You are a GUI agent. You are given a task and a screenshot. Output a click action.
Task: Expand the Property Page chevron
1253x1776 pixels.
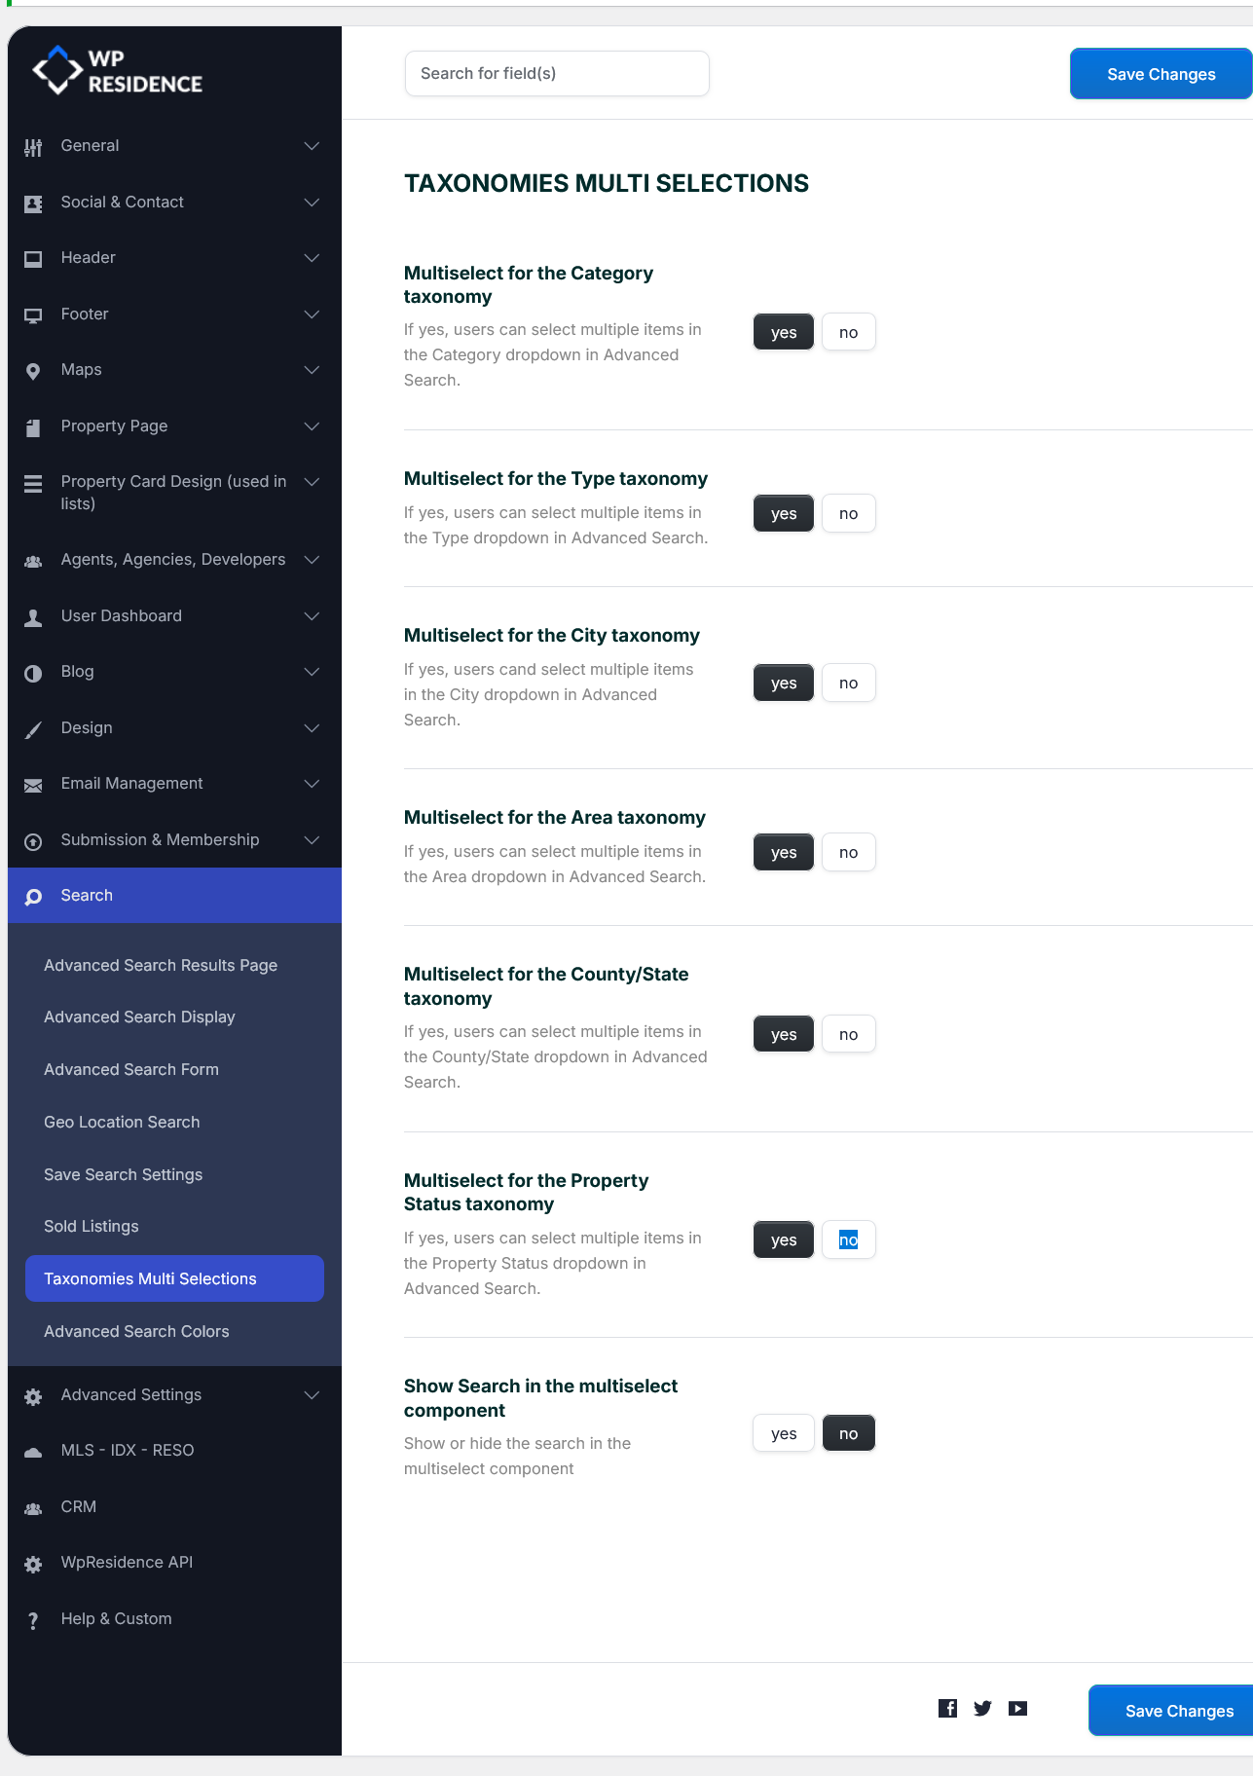point(312,426)
